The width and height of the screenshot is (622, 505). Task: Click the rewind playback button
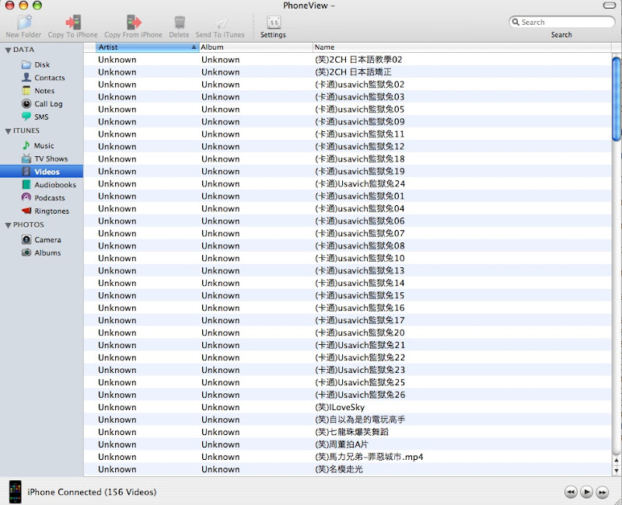571,492
